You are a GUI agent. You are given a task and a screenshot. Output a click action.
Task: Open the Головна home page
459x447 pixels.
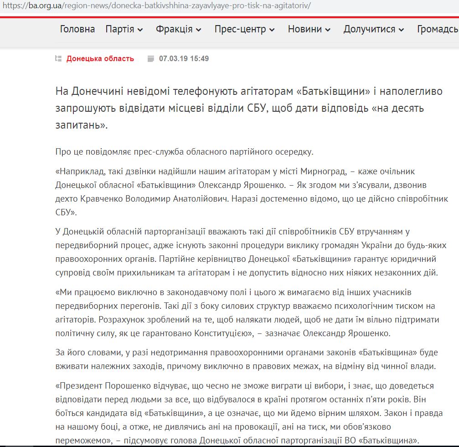(x=77, y=29)
